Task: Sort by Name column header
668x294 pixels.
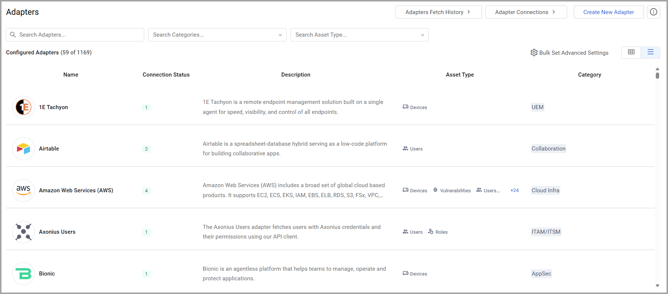Action: 71,75
